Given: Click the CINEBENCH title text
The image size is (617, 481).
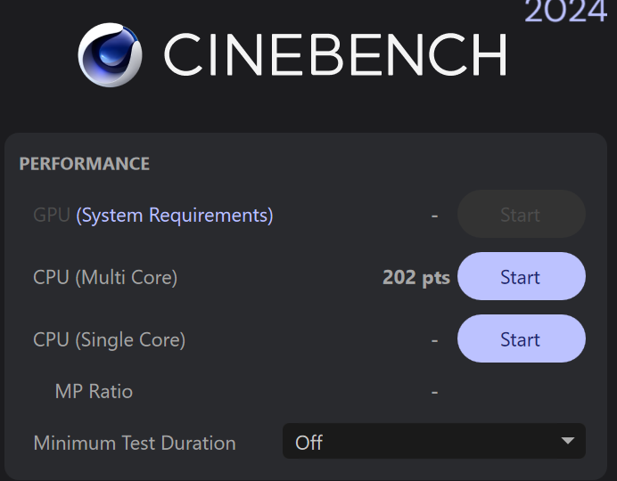Looking at the screenshot, I should [334, 55].
